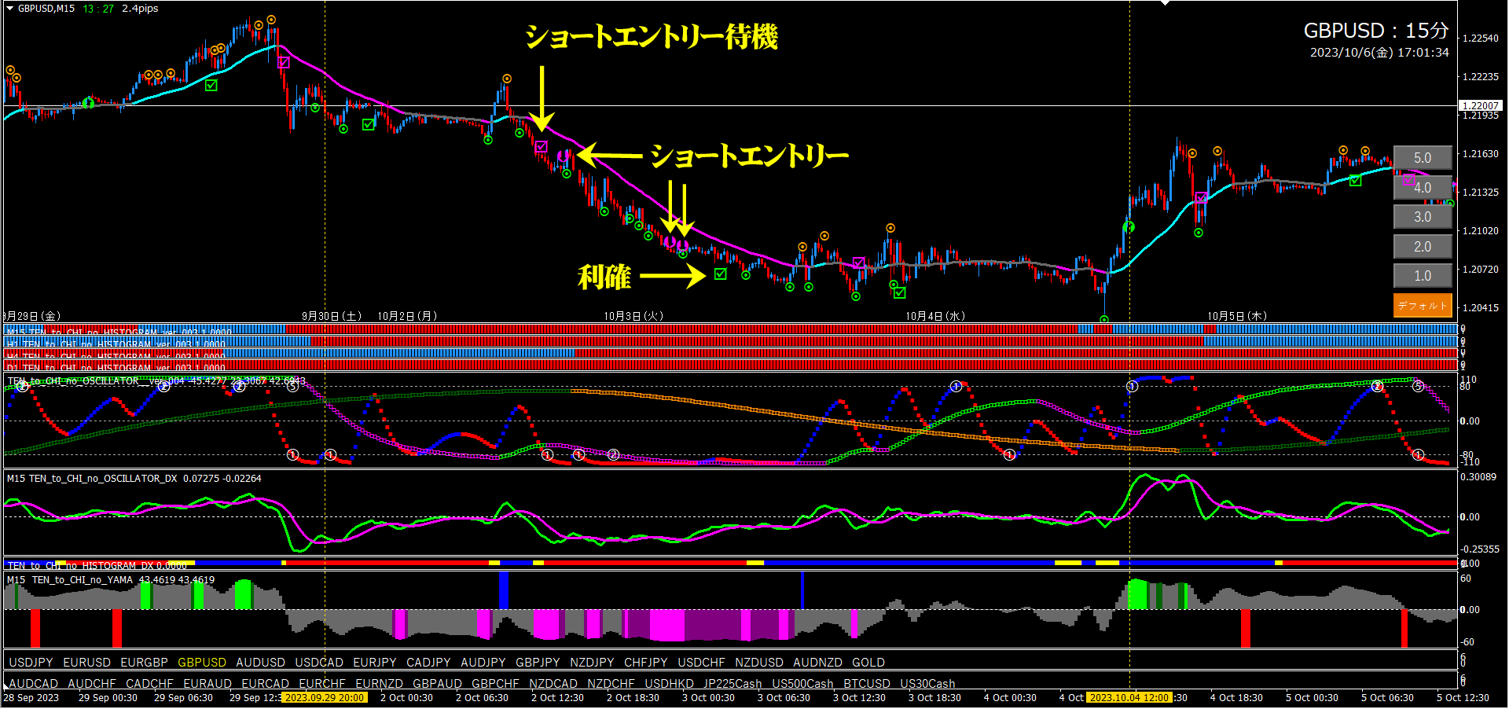Change chart to NZDCAD
The width and height of the screenshot is (1509, 709).
click(553, 684)
